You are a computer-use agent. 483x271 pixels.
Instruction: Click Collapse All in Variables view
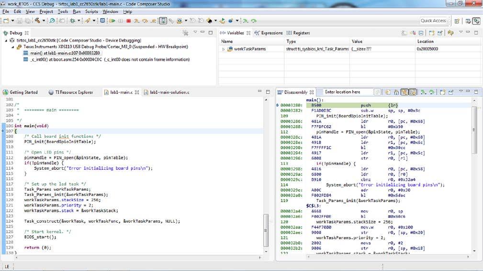coord(421,33)
